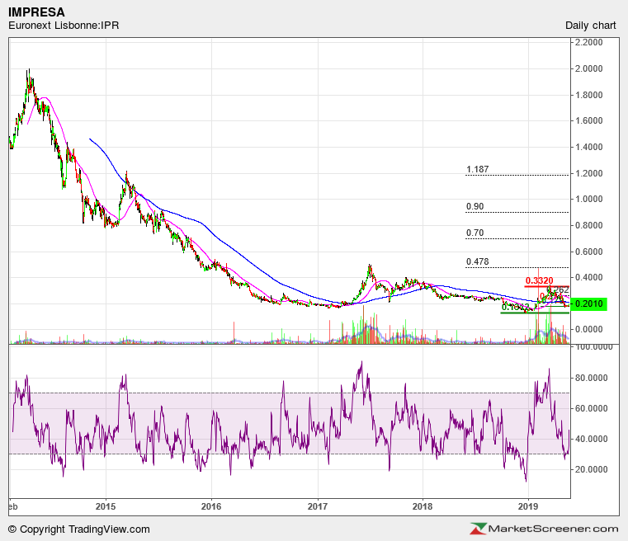Click the IMPRESA chart title
628x541 pixels.
(36, 12)
